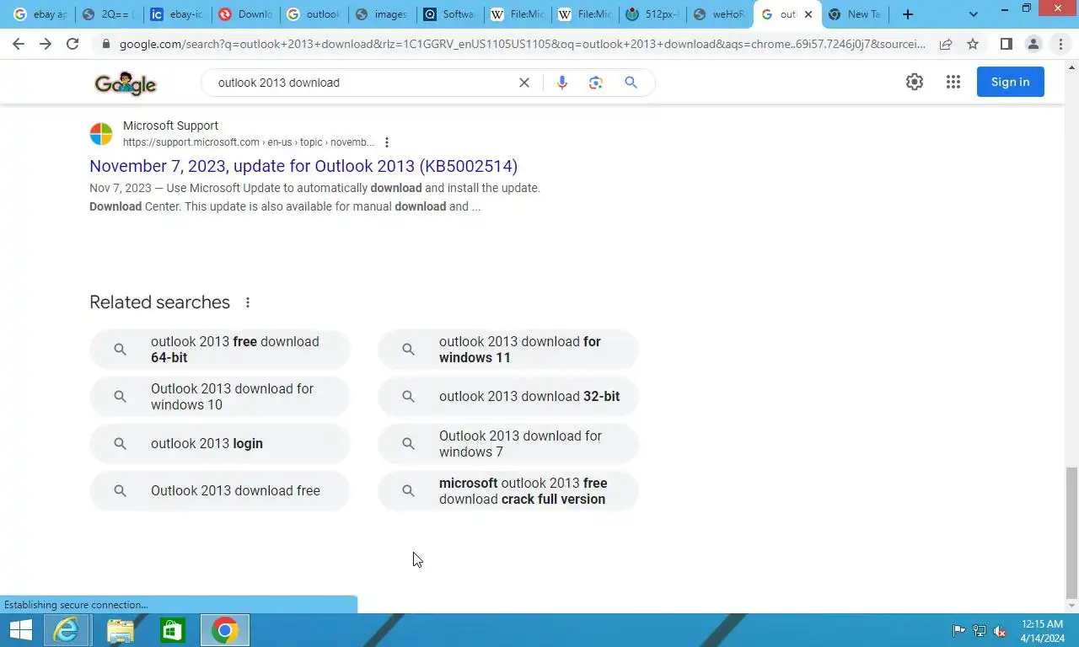Search microsoft outlook 2013 free download crack
This screenshot has width=1079, height=647.
[x=508, y=491]
